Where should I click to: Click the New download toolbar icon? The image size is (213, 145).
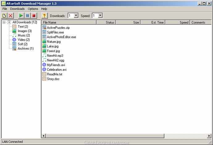coord(4,16)
